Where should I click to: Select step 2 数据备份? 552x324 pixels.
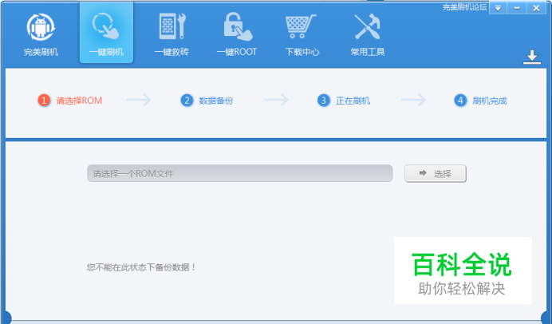click(207, 101)
